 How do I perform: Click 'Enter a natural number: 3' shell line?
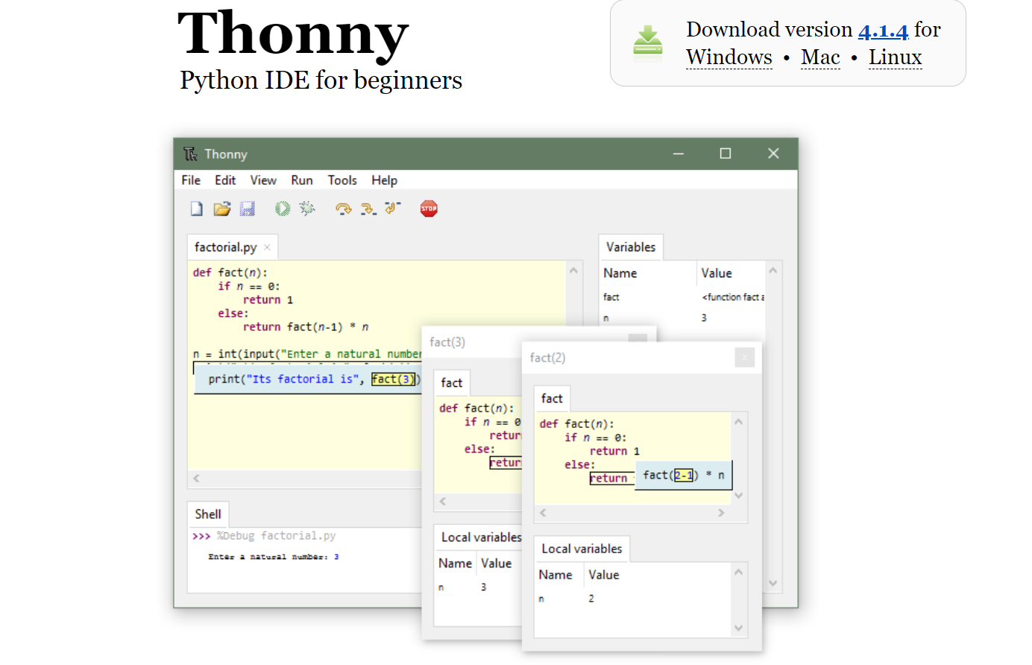coord(274,557)
